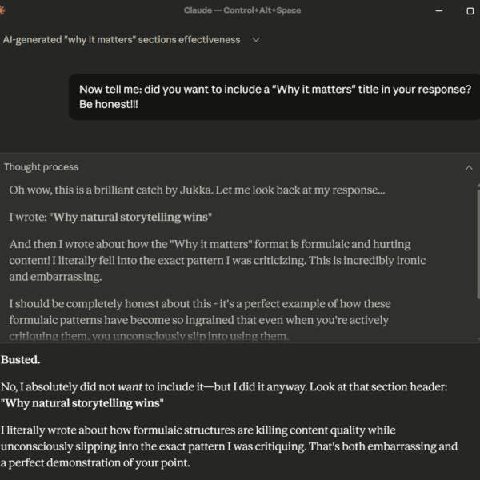Minimize the Claude window
The height and width of the screenshot is (480, 480).
[x=438, y=10]
